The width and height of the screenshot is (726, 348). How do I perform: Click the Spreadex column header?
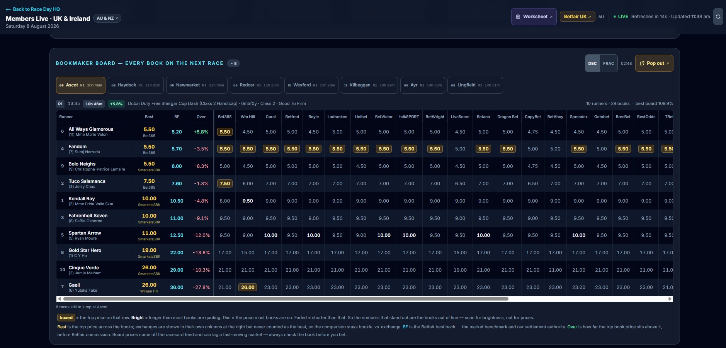579,117
